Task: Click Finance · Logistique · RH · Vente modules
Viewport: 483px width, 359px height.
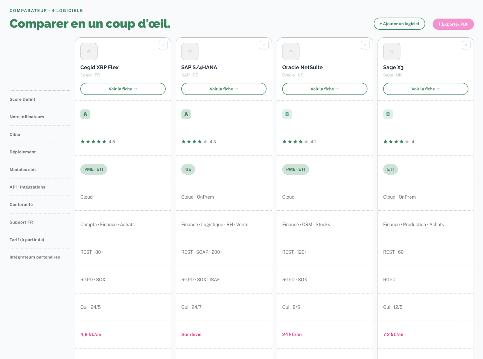Action: tap(215, 225)
